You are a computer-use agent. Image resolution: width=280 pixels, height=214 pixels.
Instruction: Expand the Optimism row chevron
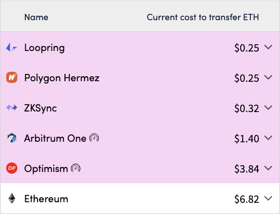[x=268, y=168]
